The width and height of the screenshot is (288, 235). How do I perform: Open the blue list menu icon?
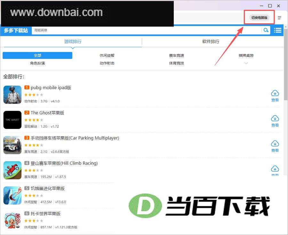click(x=277, y=30)
